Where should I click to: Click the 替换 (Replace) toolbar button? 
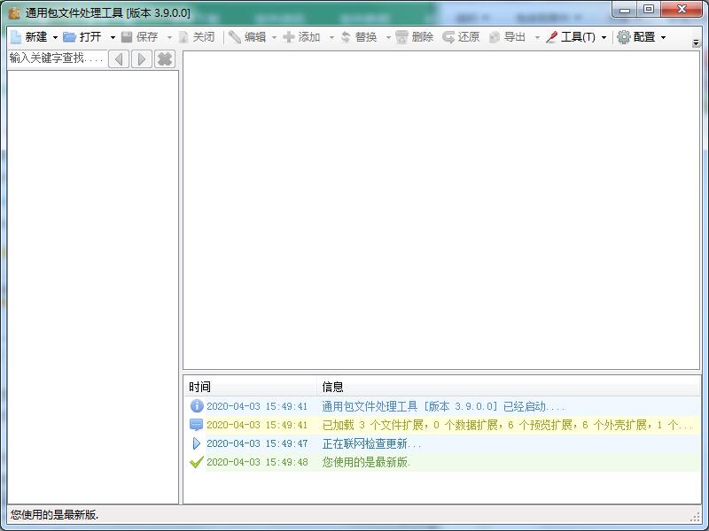coord(359,37)
